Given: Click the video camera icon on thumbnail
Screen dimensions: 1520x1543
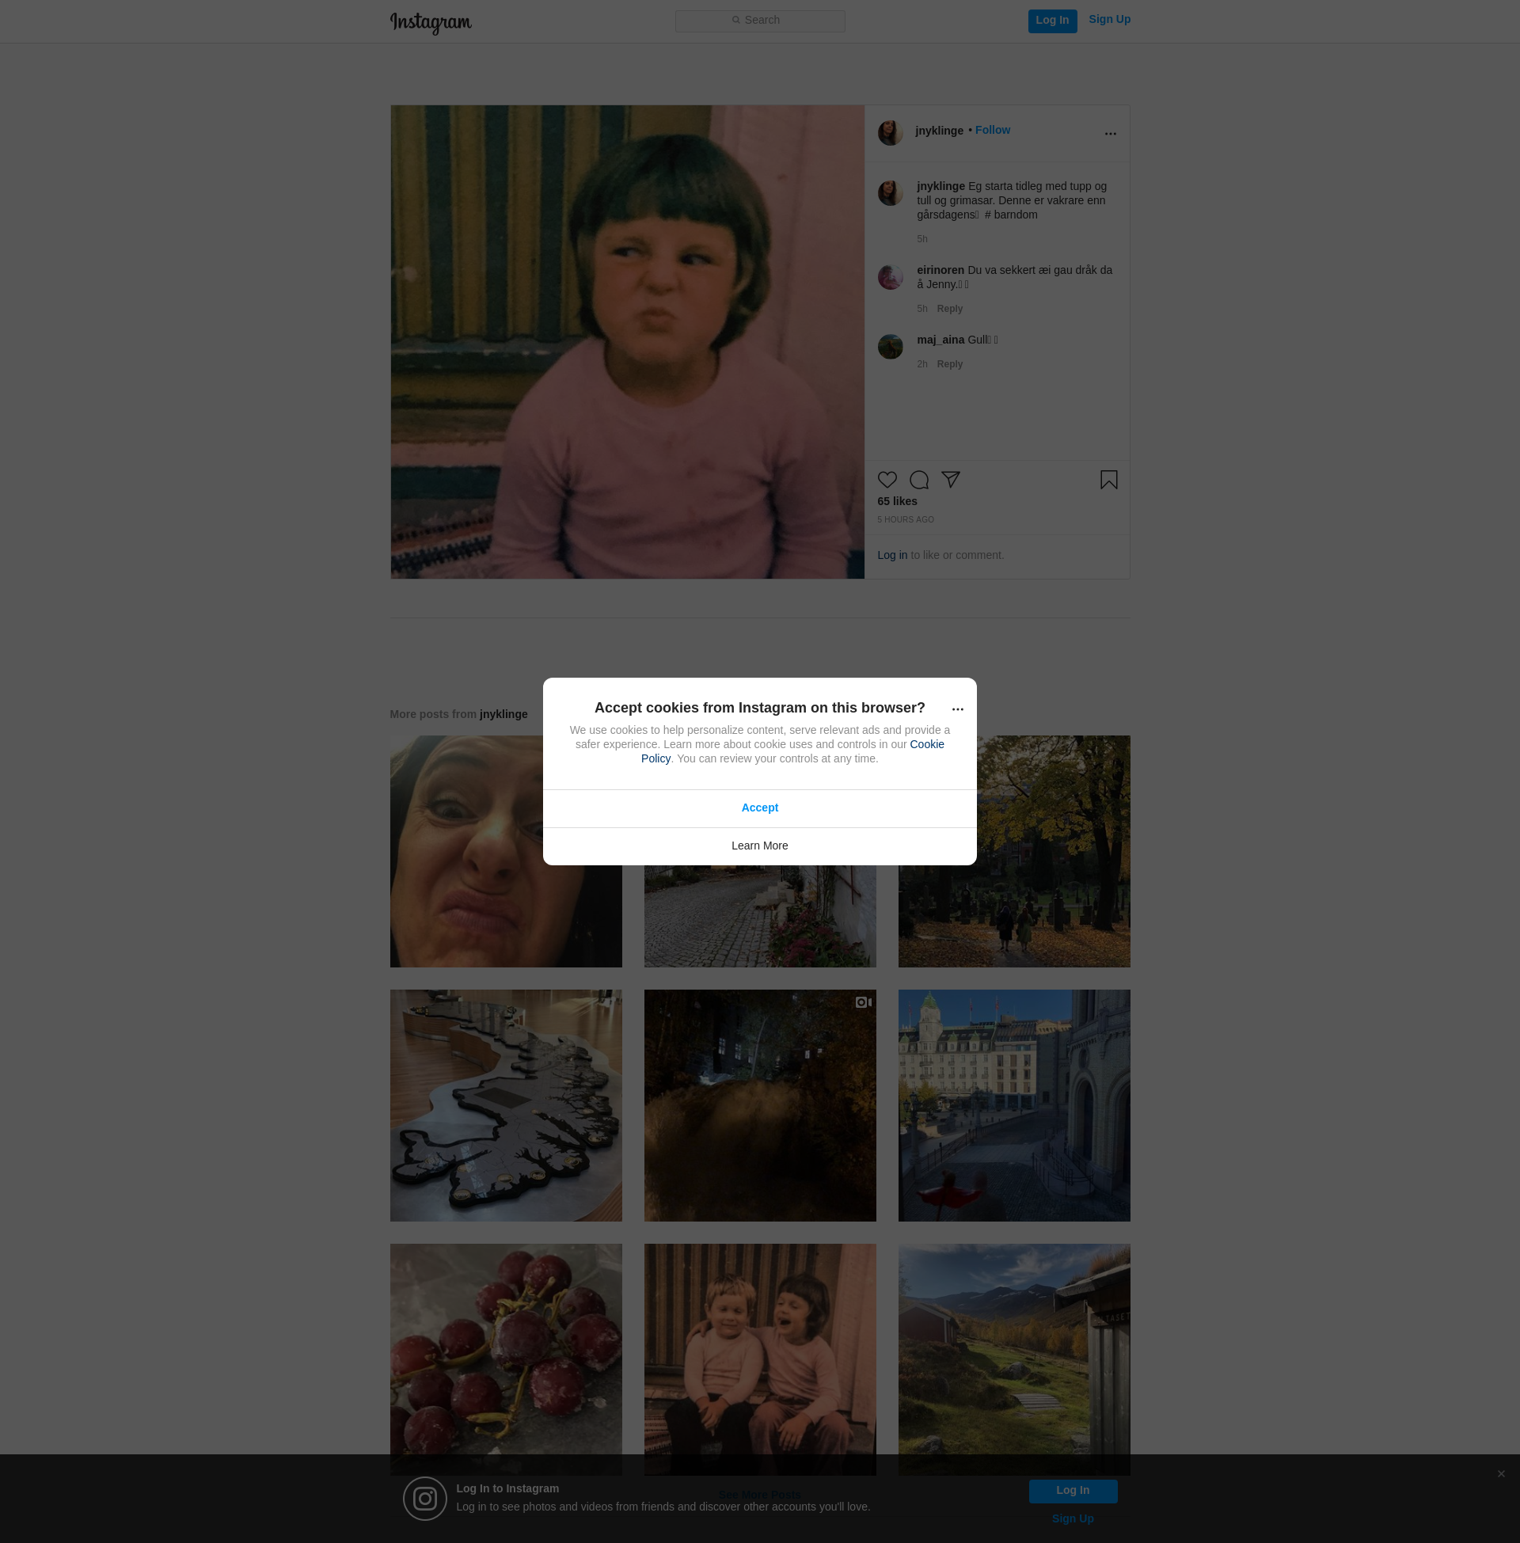Looking at the screenshot, I should [x=863, y=1002].
